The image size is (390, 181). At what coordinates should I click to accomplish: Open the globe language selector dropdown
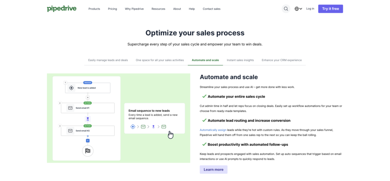pyautogui.click(x=298, y=9)
